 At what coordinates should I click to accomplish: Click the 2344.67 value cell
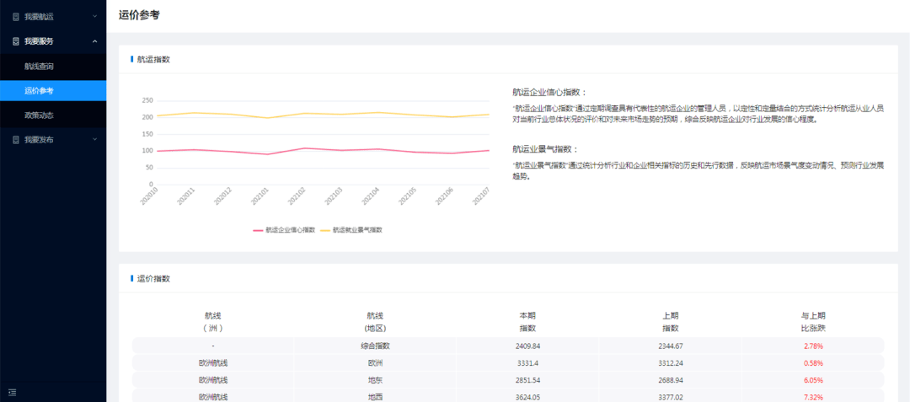(x=671, y=346)
